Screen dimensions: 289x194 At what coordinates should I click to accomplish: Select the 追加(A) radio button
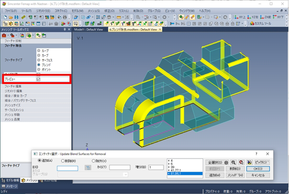(x=39, y=161)
